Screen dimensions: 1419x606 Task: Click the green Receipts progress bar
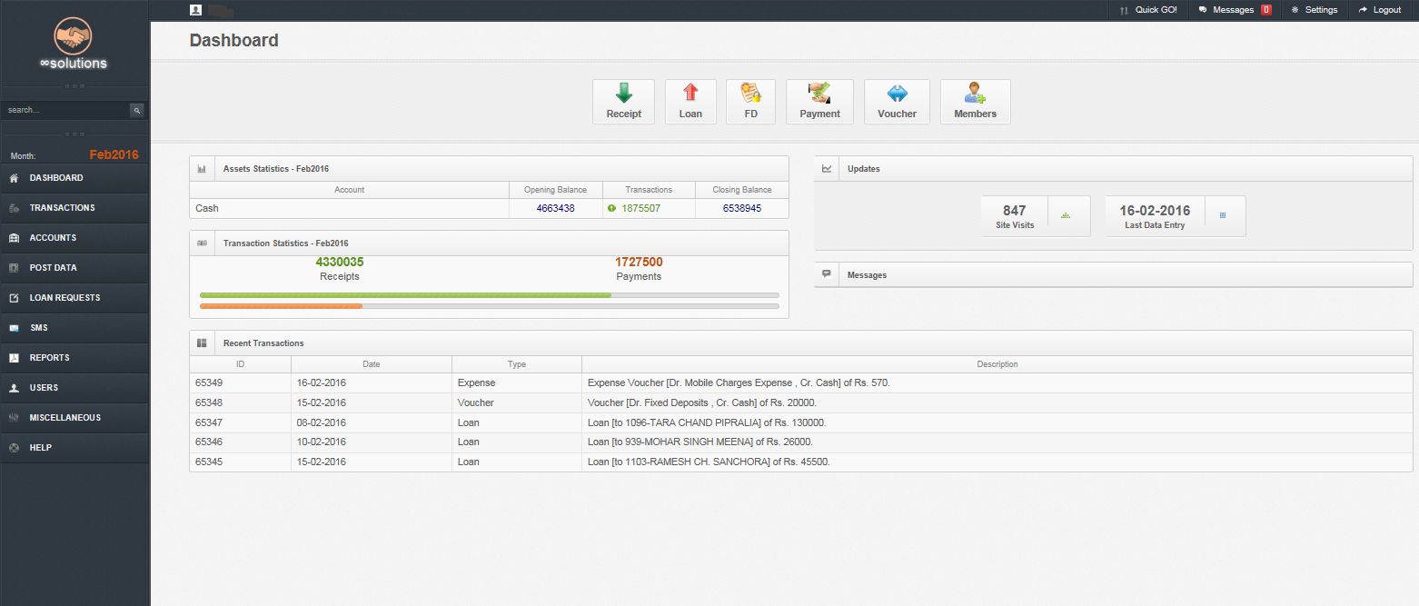pos(405,295)
